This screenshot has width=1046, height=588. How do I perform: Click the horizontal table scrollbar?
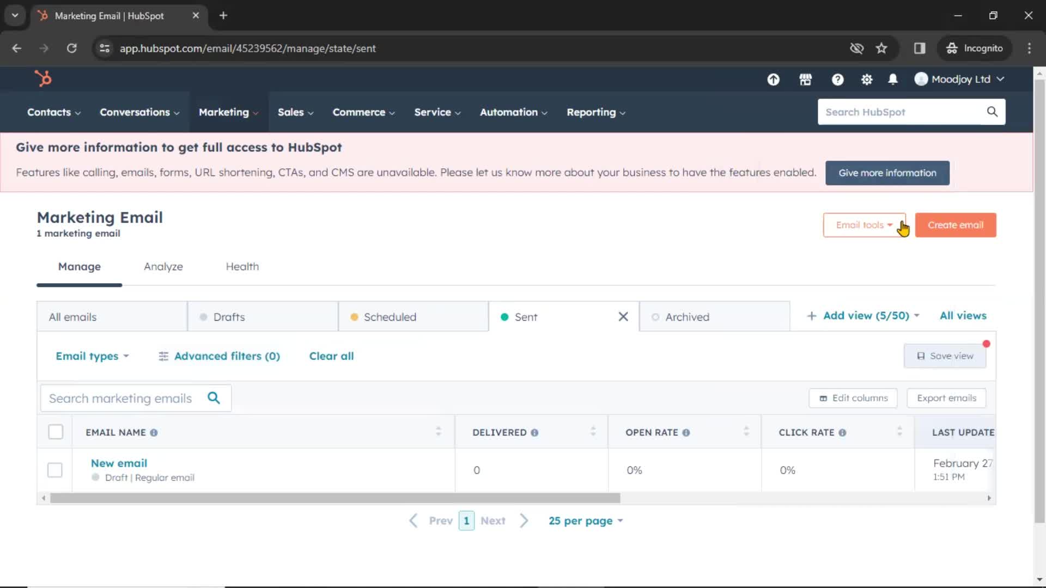click(335, 498)
